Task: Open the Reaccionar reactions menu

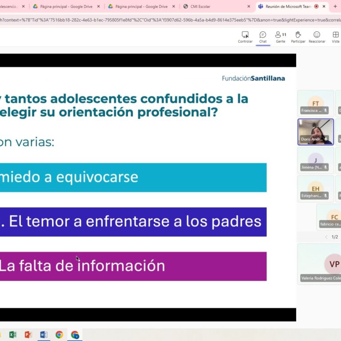Action: coord(317,37)
